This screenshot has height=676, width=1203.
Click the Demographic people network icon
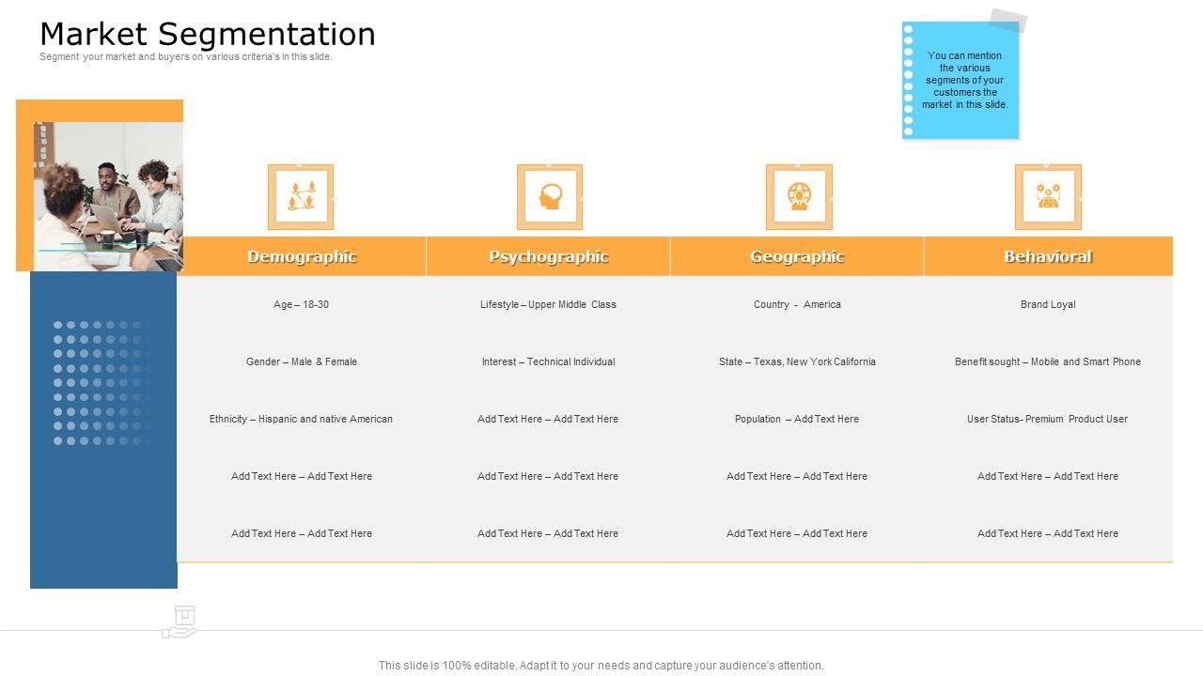click(x=301, y=196)
